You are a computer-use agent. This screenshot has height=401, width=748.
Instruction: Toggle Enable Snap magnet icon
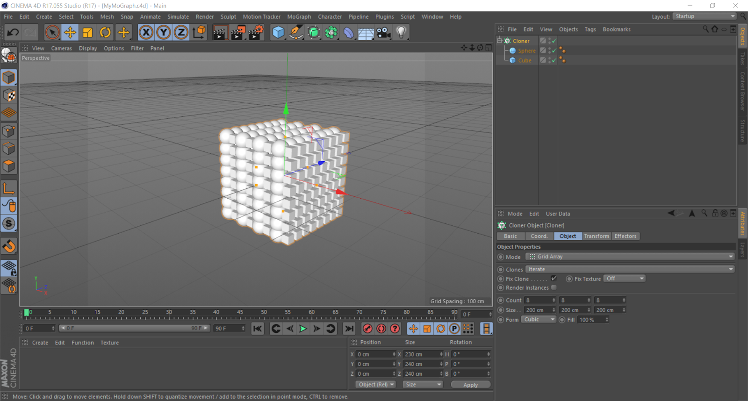coord(9,246)
